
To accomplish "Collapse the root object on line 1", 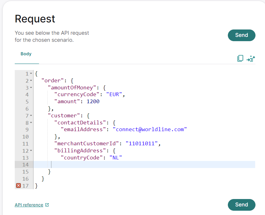I will 31,73.
